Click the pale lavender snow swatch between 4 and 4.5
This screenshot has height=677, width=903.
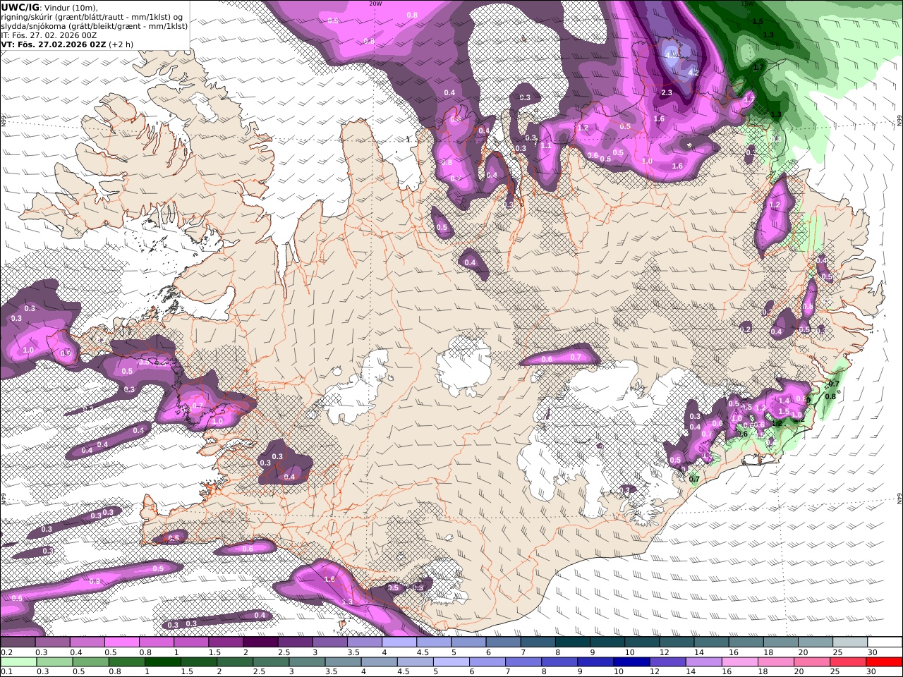click(x=398, y=642)
